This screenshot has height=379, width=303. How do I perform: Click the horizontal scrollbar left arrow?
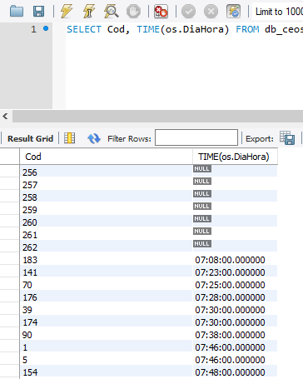5,116
